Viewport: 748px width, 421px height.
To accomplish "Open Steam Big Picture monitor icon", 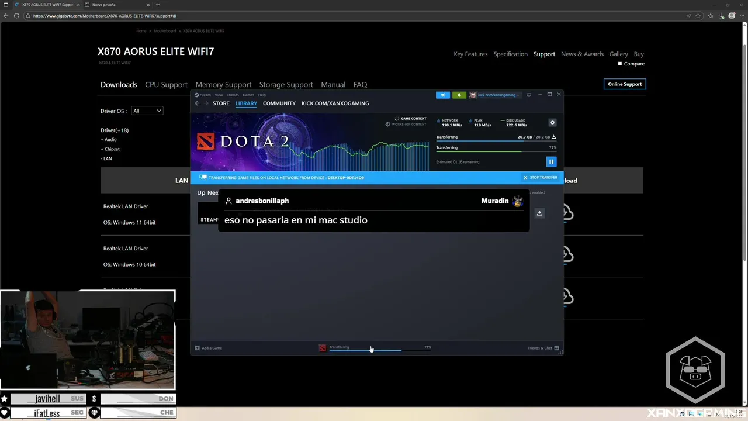I will tap(529, 95).
